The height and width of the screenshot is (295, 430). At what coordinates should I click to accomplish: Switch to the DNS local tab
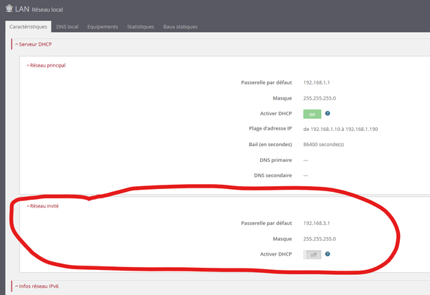tap(67, 26)
